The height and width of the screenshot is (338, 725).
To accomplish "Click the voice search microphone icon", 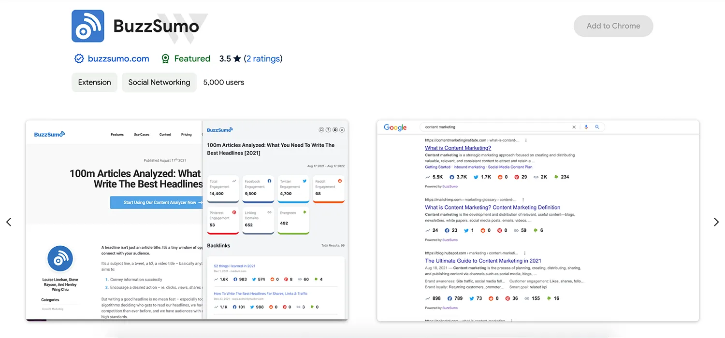I will pyautogui.click(x=586, y=127).
